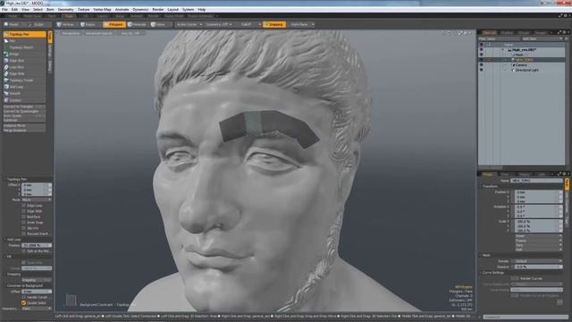This screenshot has width=572, height=322.
Task: Toggle visibility of the Mesh item
Action: tap(482, 55)
